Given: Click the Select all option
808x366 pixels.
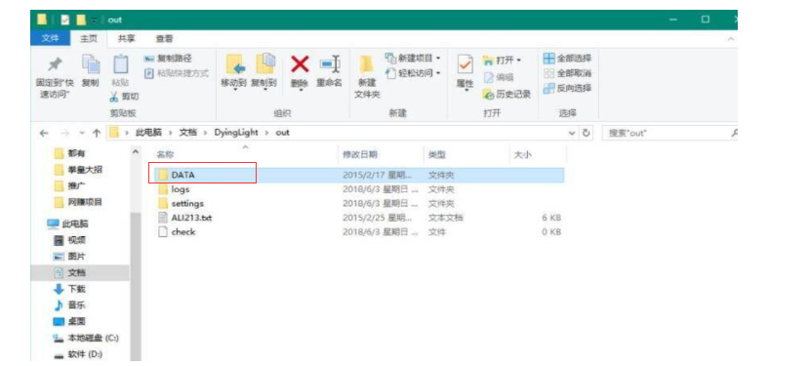Looking at the screenshot, I should (x=568, y=59).
